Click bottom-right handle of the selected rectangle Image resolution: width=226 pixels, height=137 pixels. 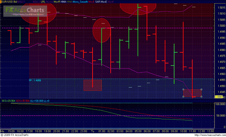click(x=201, y=97)
